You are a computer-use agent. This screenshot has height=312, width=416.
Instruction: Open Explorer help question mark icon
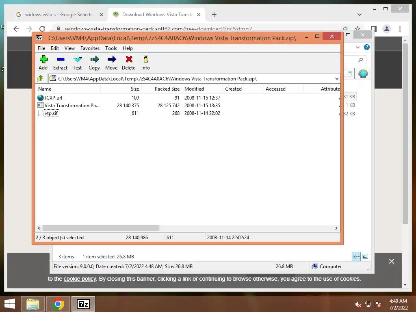coord(367,47)
